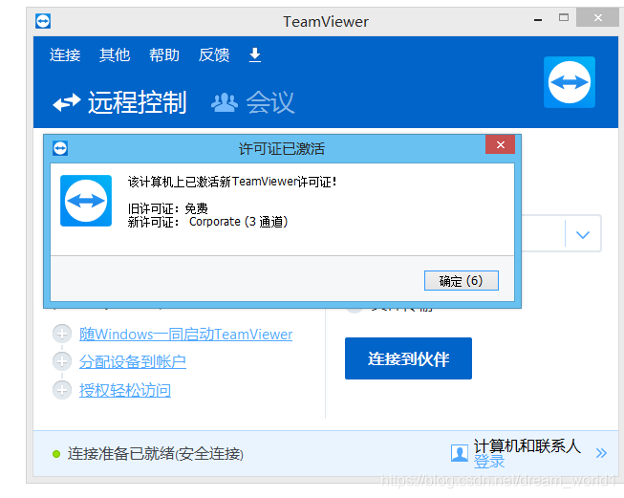The width and height of the screenshot is (624, 498).
Task: Click plus icon beside 授权轻松访问
Action: [62, 390]
